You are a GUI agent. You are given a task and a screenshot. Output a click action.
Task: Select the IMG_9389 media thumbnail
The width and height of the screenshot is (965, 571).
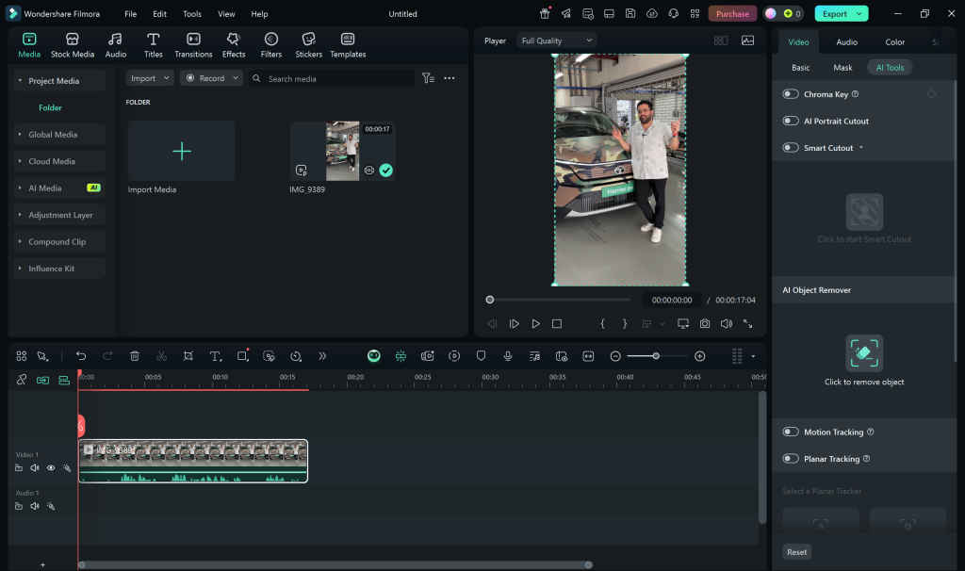coord(344,151)
